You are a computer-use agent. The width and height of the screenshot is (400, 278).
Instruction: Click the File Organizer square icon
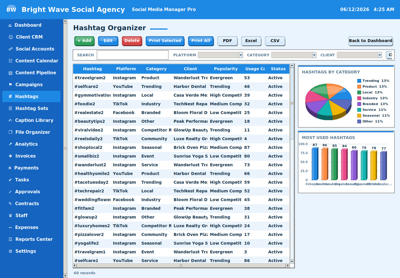[10, 132]
